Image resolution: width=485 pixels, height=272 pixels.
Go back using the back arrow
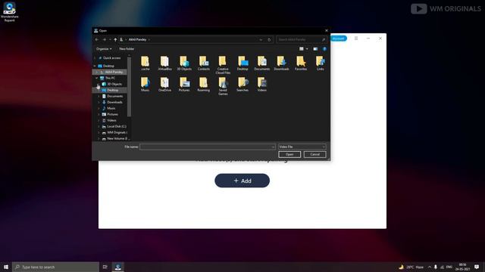[x=97, y=39]
